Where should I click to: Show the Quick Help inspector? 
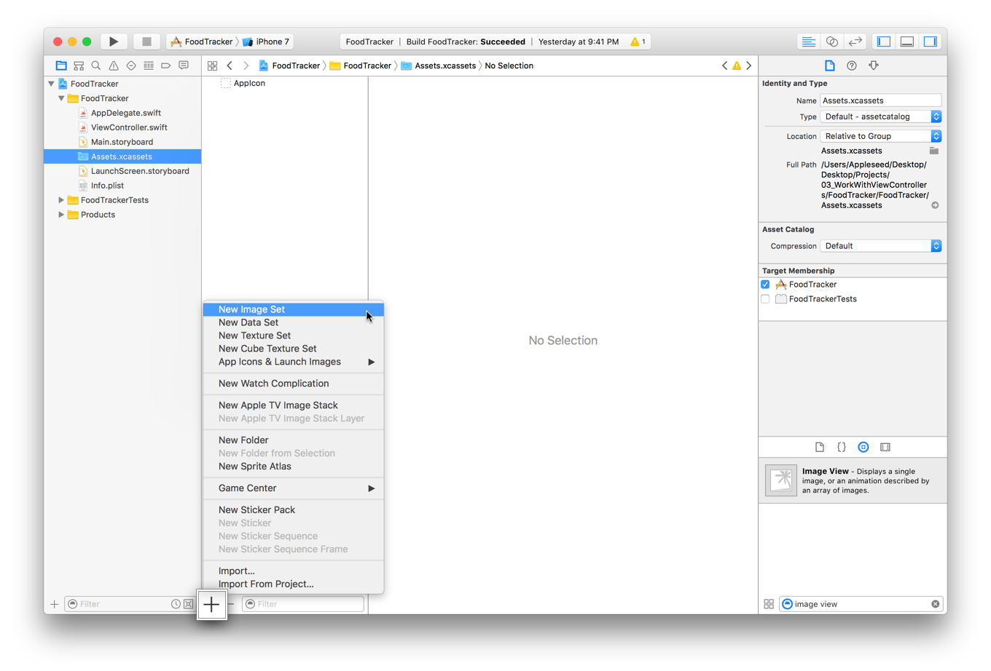pos(852,65)
